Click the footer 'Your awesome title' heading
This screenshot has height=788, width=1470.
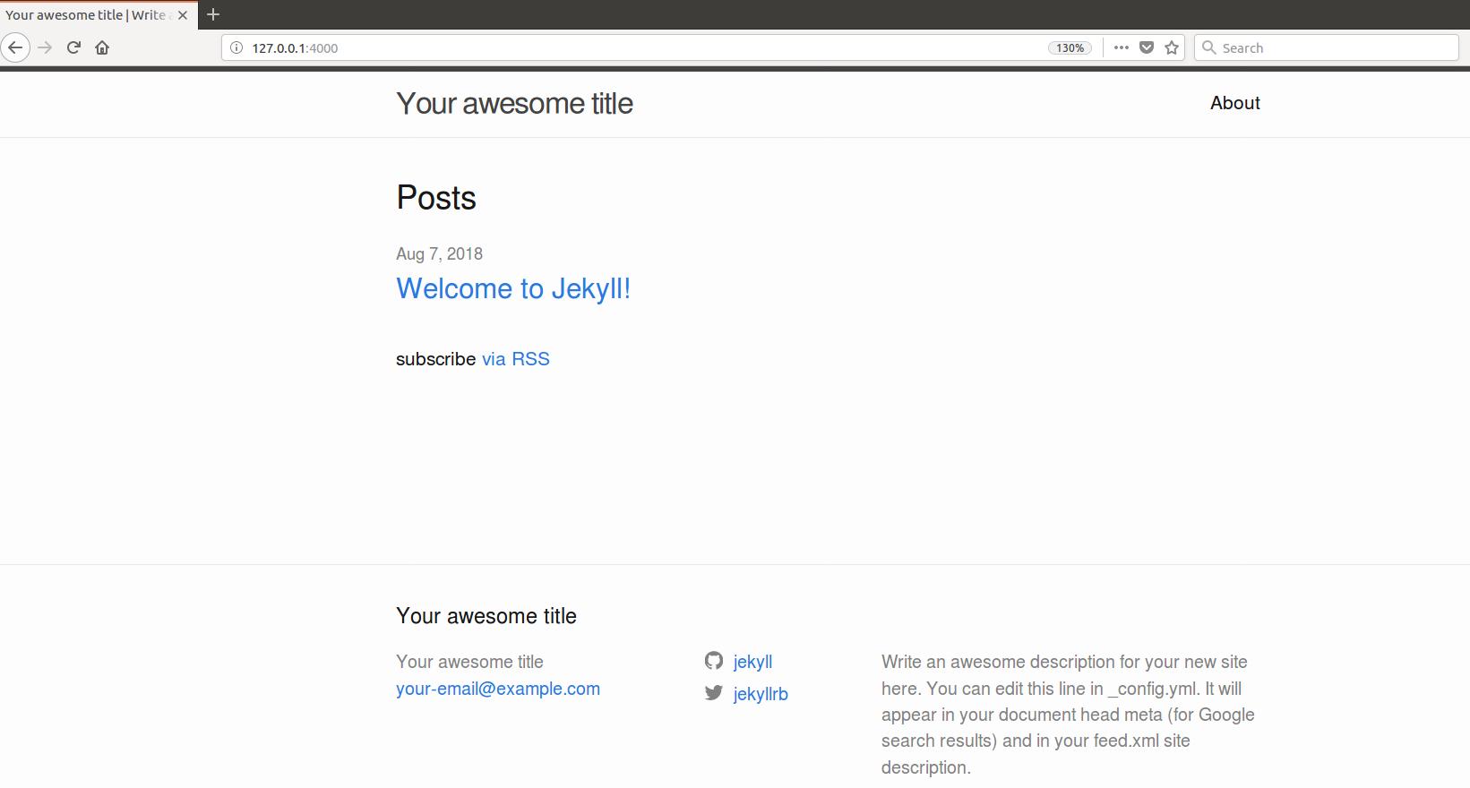point(486,616)
